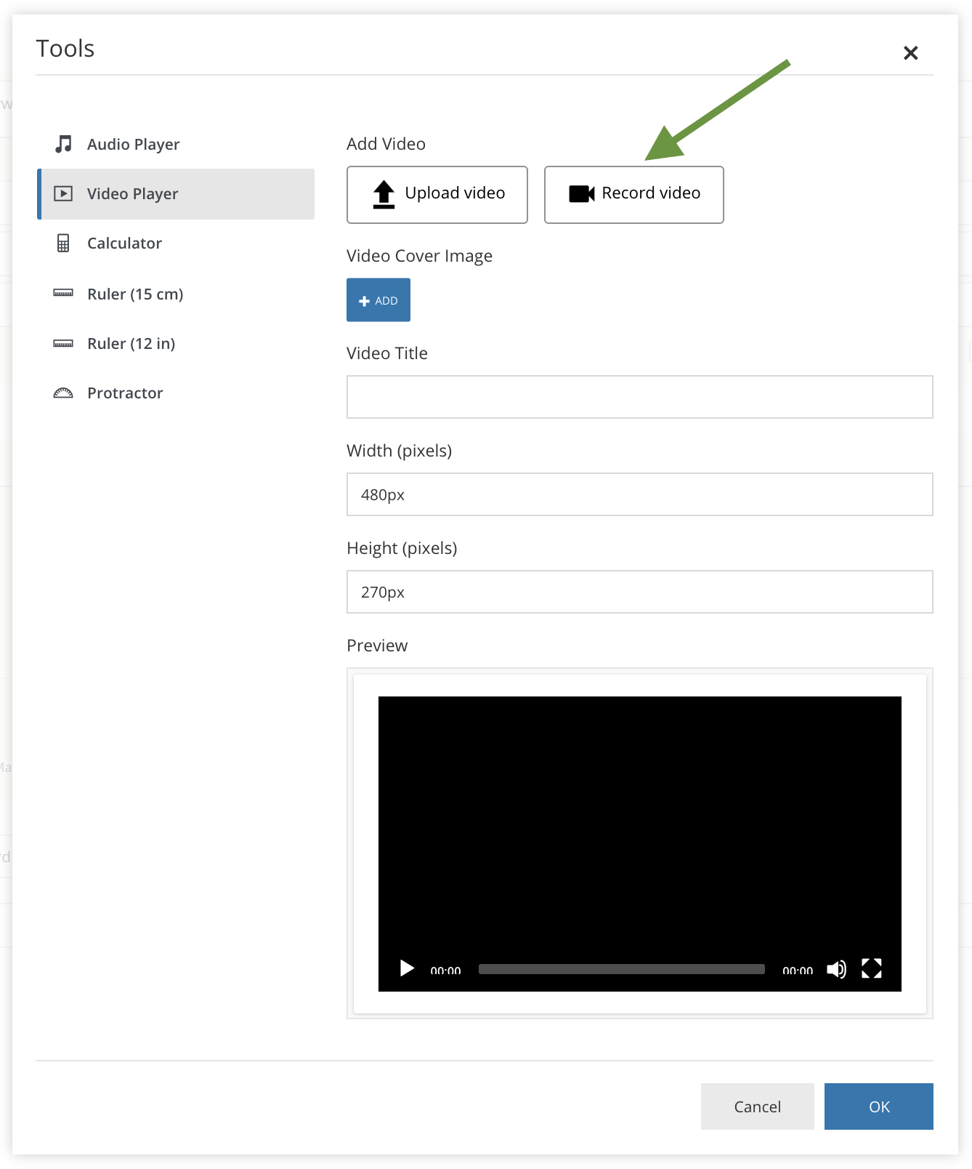The height and width of the screenshot is (1169, 972).
Task: Focus the Width (pixels) field
Action: [x=639, y=494]
